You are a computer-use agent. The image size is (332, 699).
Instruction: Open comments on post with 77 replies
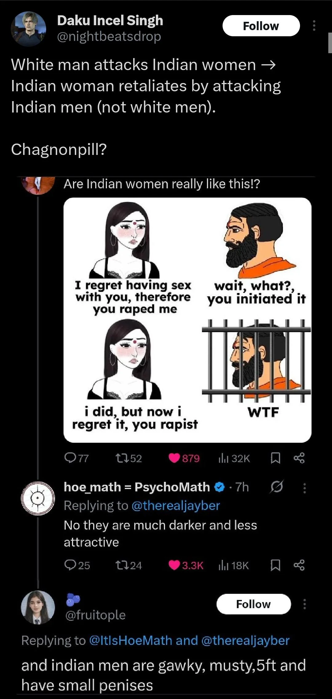pos(70,458)
